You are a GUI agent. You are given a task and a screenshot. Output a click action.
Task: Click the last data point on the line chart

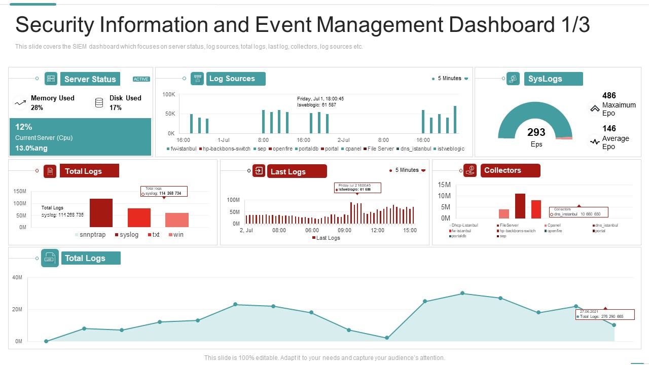tap(614, 325)
